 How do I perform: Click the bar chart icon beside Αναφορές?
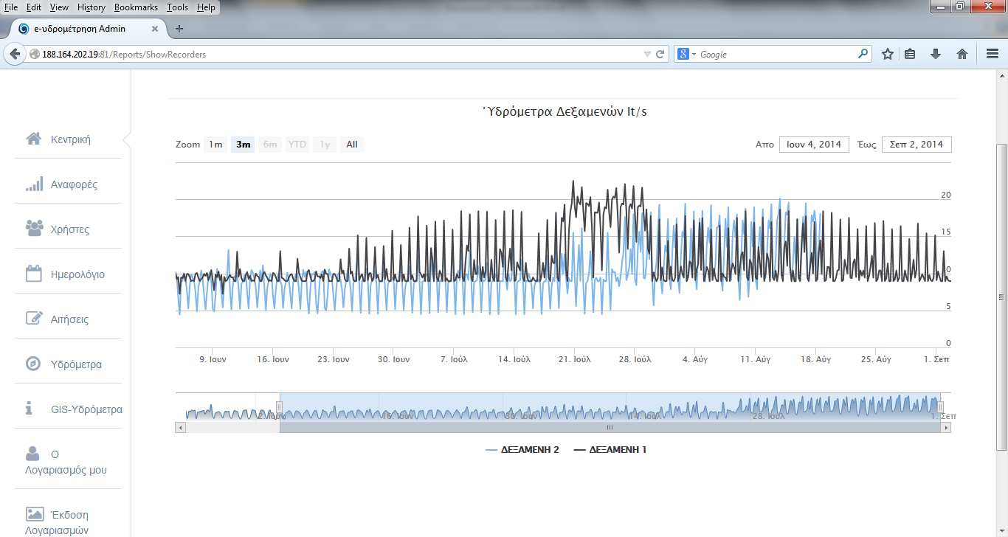(34, 184)
